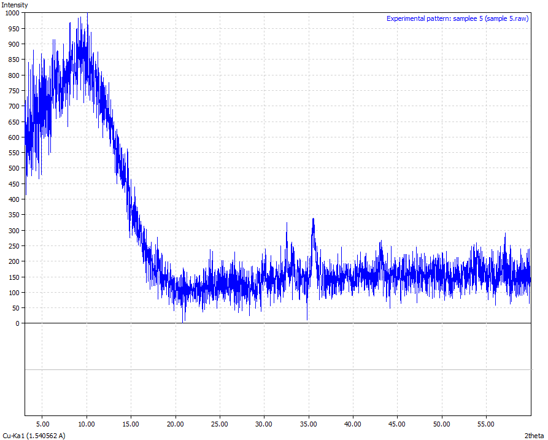Viewport: 548px width, 440px height.
Task: Click the 35.00 x-axis tick label
Action: 308,424
